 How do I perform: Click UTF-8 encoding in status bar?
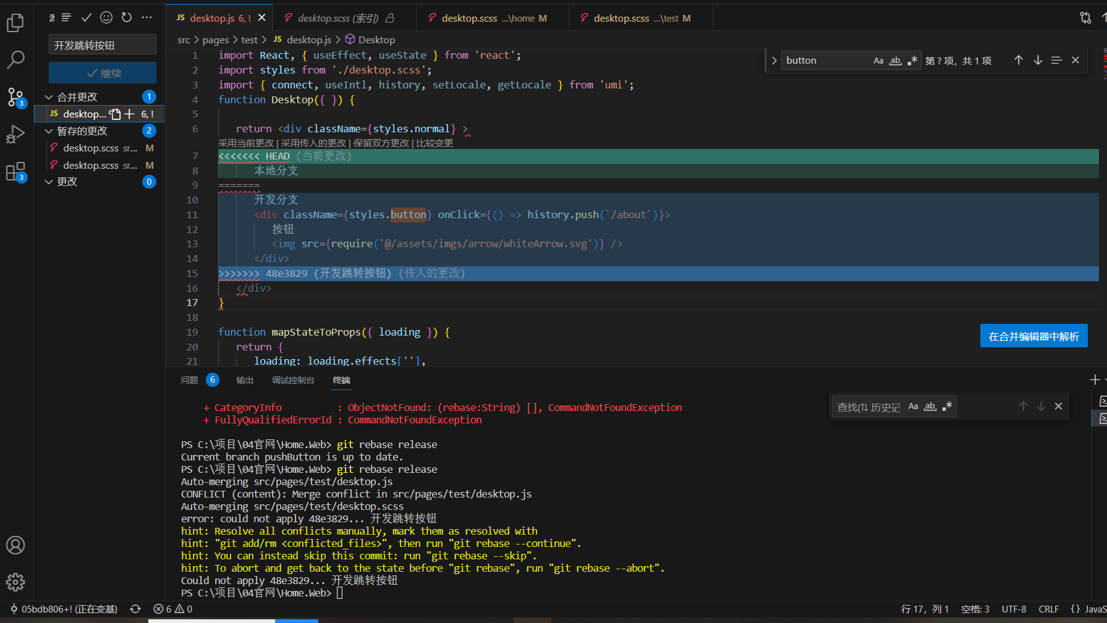pos(1014,609)
